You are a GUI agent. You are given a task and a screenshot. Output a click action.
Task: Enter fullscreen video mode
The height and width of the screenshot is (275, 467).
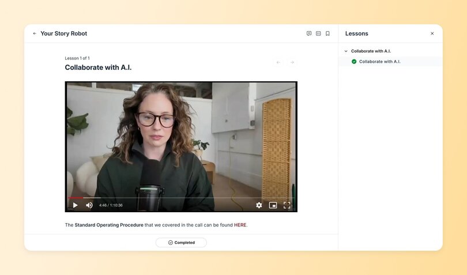(x=287, y=205)
